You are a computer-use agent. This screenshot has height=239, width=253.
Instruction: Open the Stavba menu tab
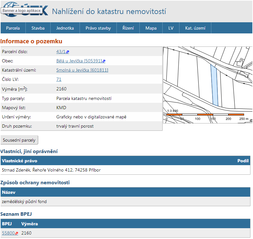click(38, 28)
